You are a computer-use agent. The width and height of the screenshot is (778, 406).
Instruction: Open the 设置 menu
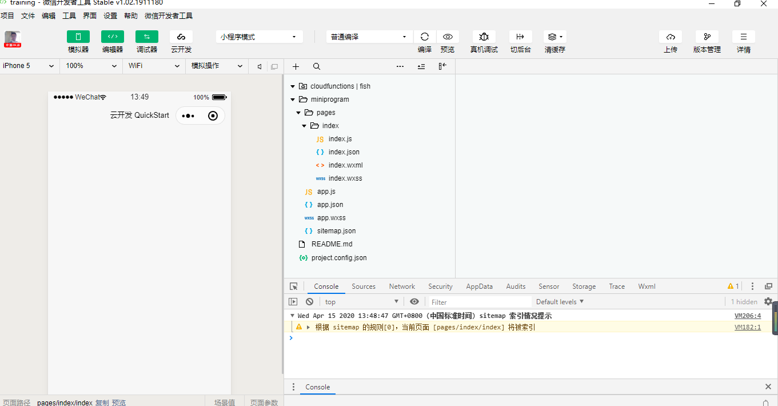[x=110, y=16]
